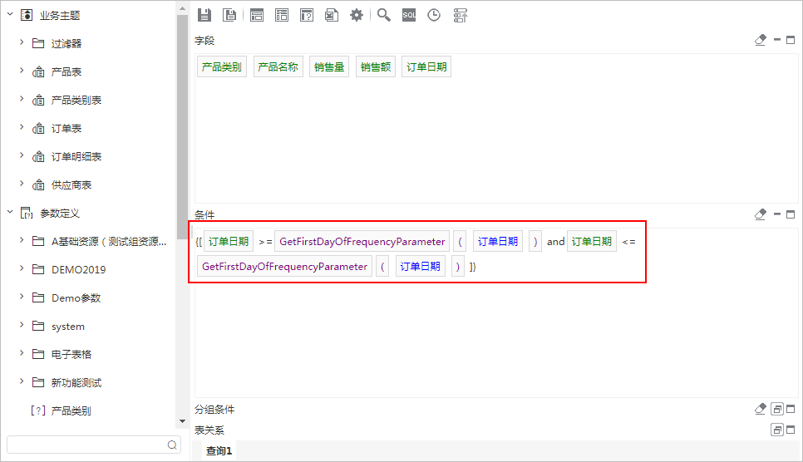The image size is (803, 462).
Task: Restore the 表关系 panel
Action: (777, 430)
